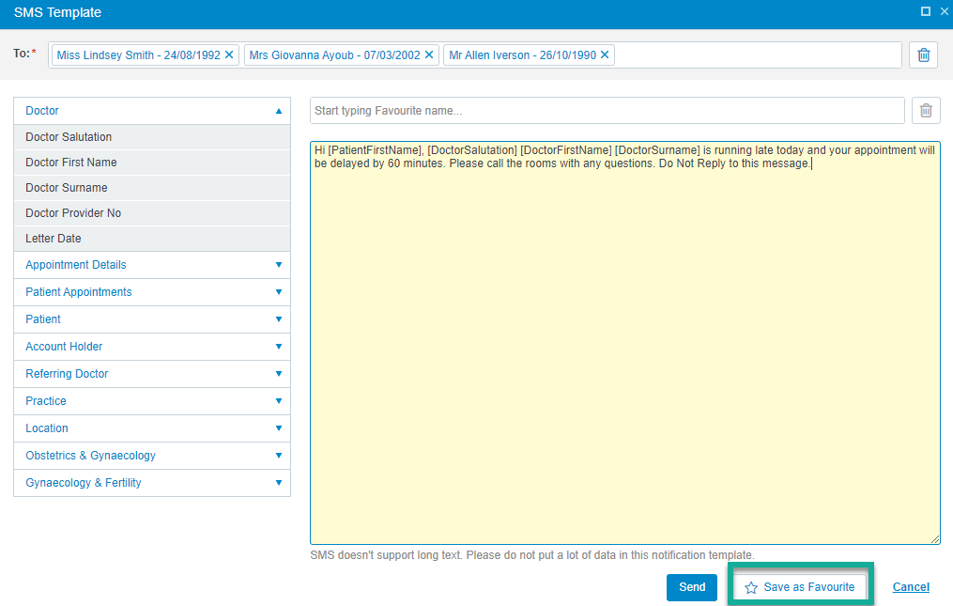953x606 pixels.
Task: Expand Gynaecology & Fertility section
Action: pos(152,483)
